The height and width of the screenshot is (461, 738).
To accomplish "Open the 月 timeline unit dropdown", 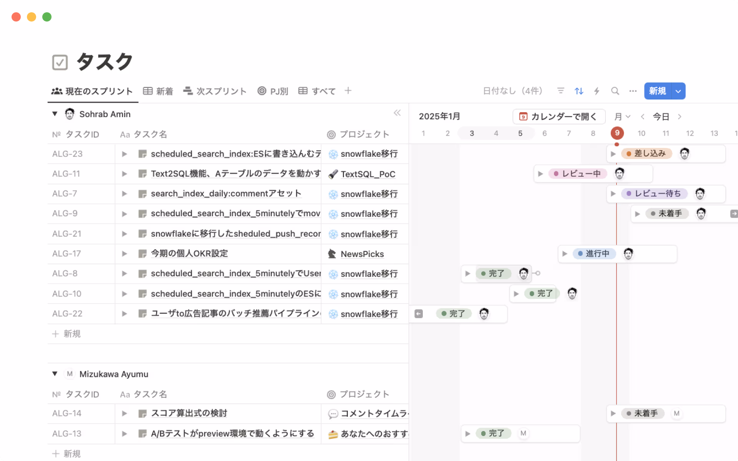I will click(622, 116).
